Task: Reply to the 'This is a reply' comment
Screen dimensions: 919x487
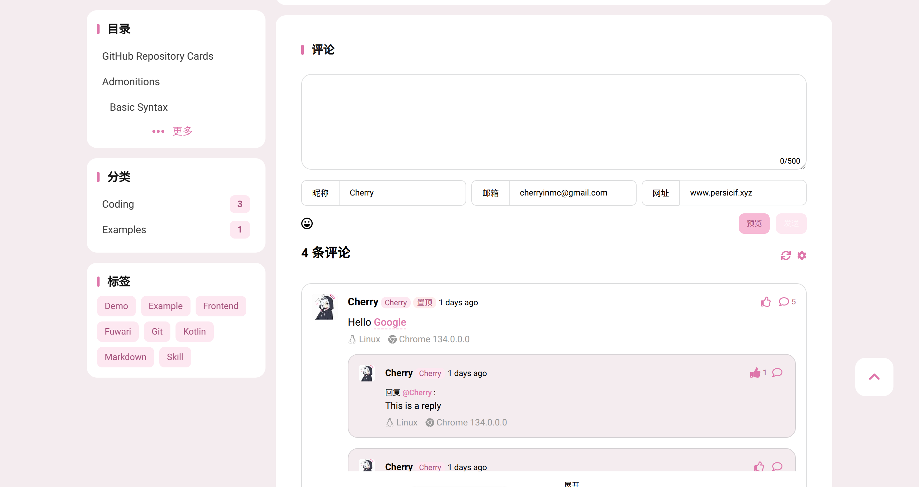Action: coord(777,373)
